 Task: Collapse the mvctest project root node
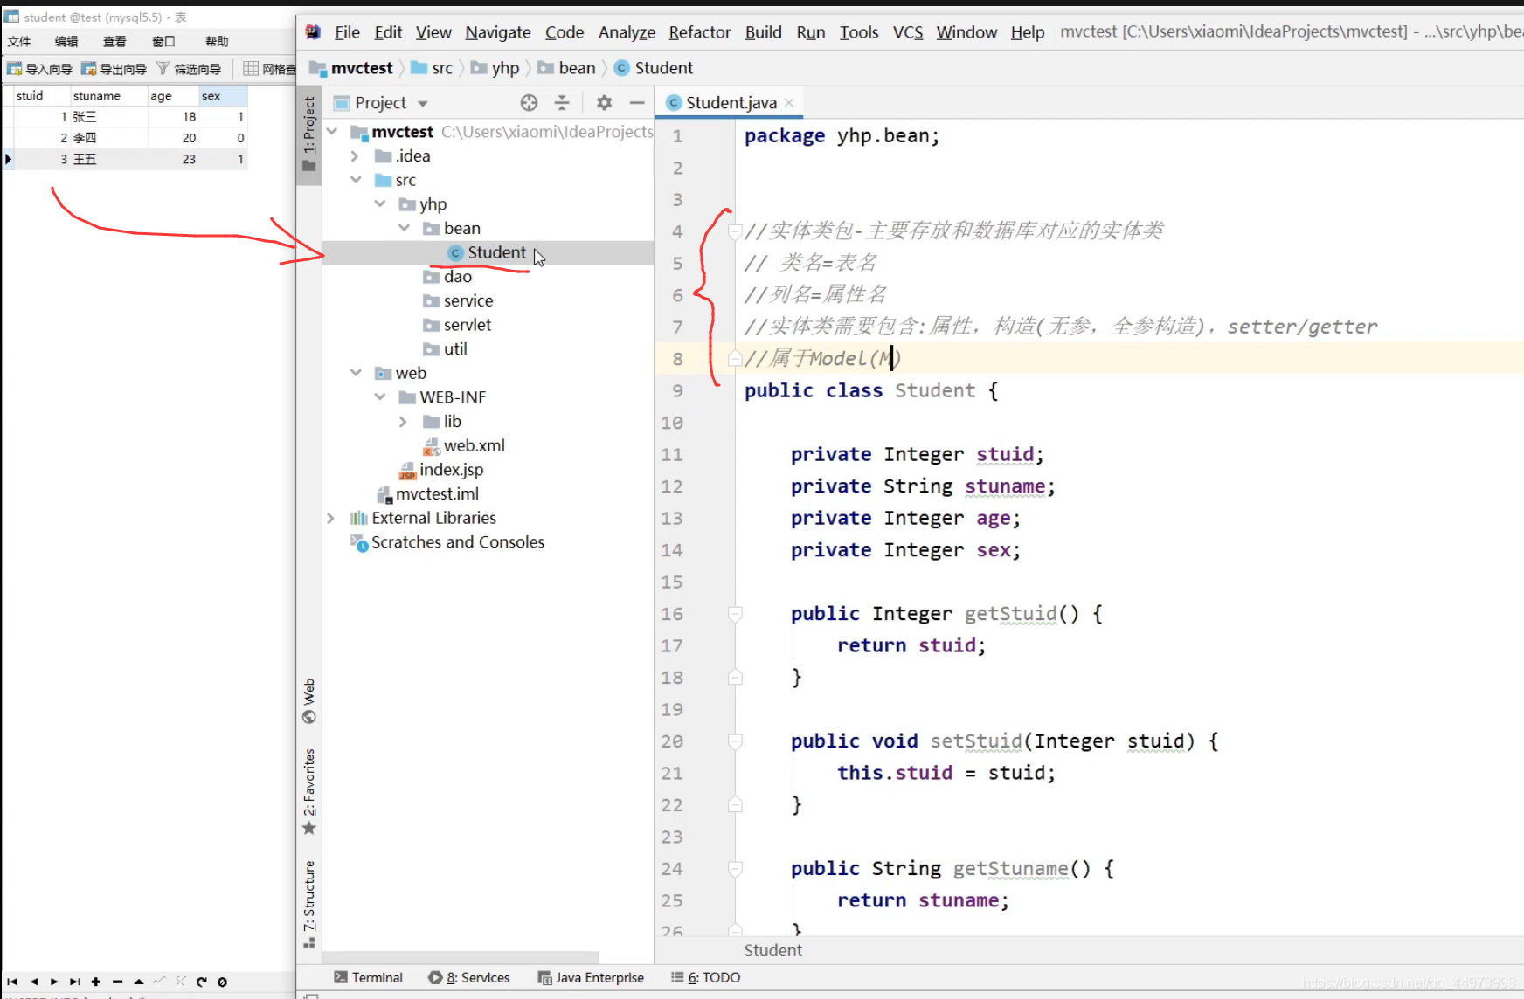click(332, 132)
